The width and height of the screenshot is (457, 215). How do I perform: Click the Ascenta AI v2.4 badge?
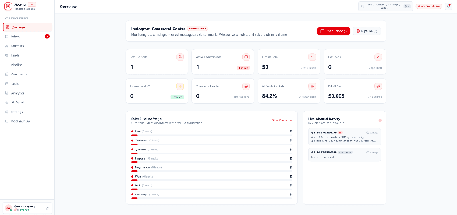coord(197,29)
